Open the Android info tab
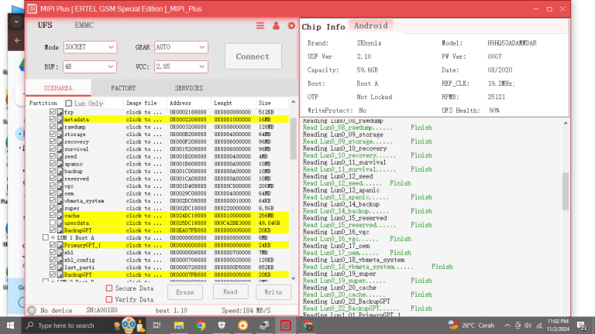This screenshot has height=334, width=595. (371, 26)
